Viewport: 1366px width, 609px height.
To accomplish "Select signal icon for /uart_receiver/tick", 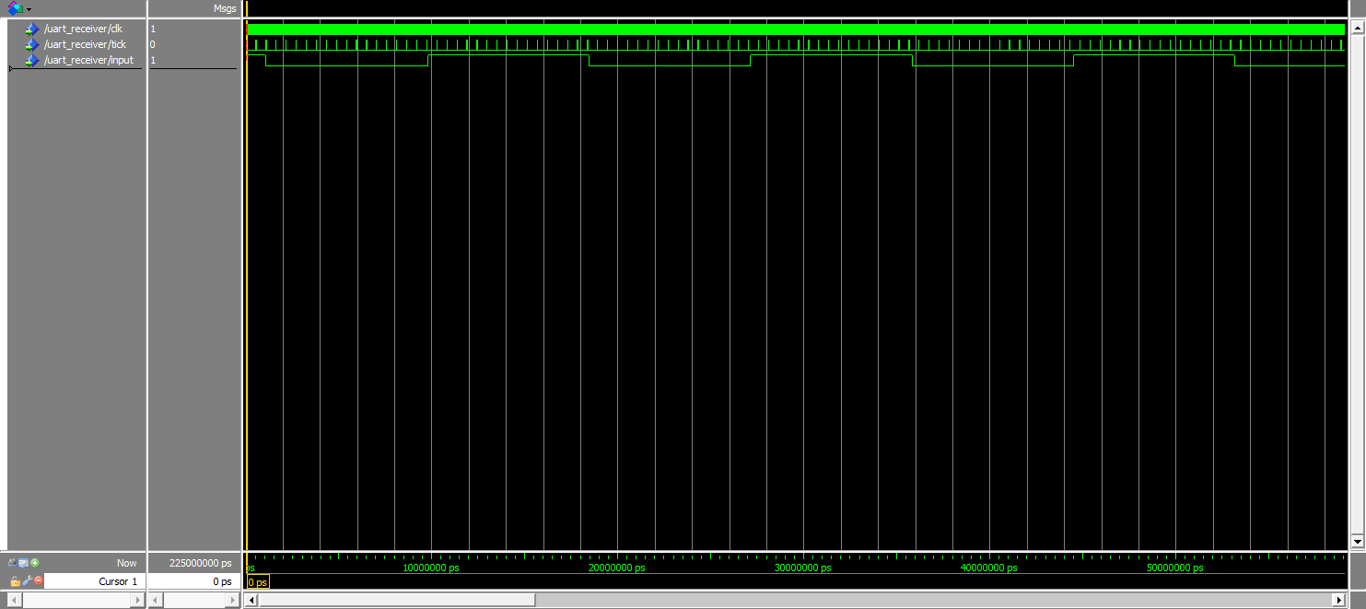I will pyautogui.click(x=33, y=44).
